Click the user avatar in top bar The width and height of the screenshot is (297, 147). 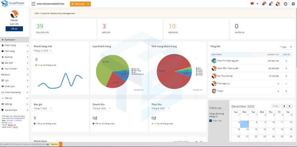tap(278, 4)
